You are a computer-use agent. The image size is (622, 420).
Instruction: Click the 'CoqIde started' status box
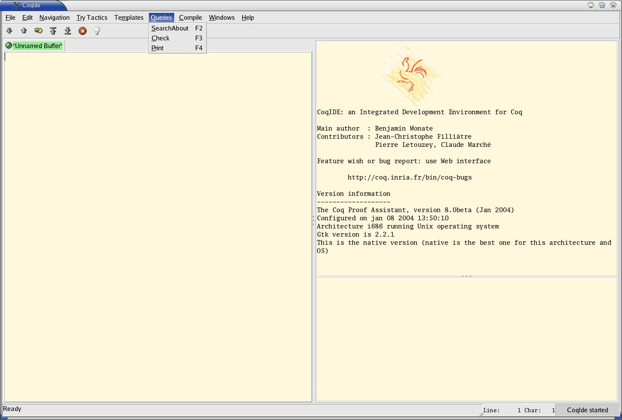[x=587, y=410]
